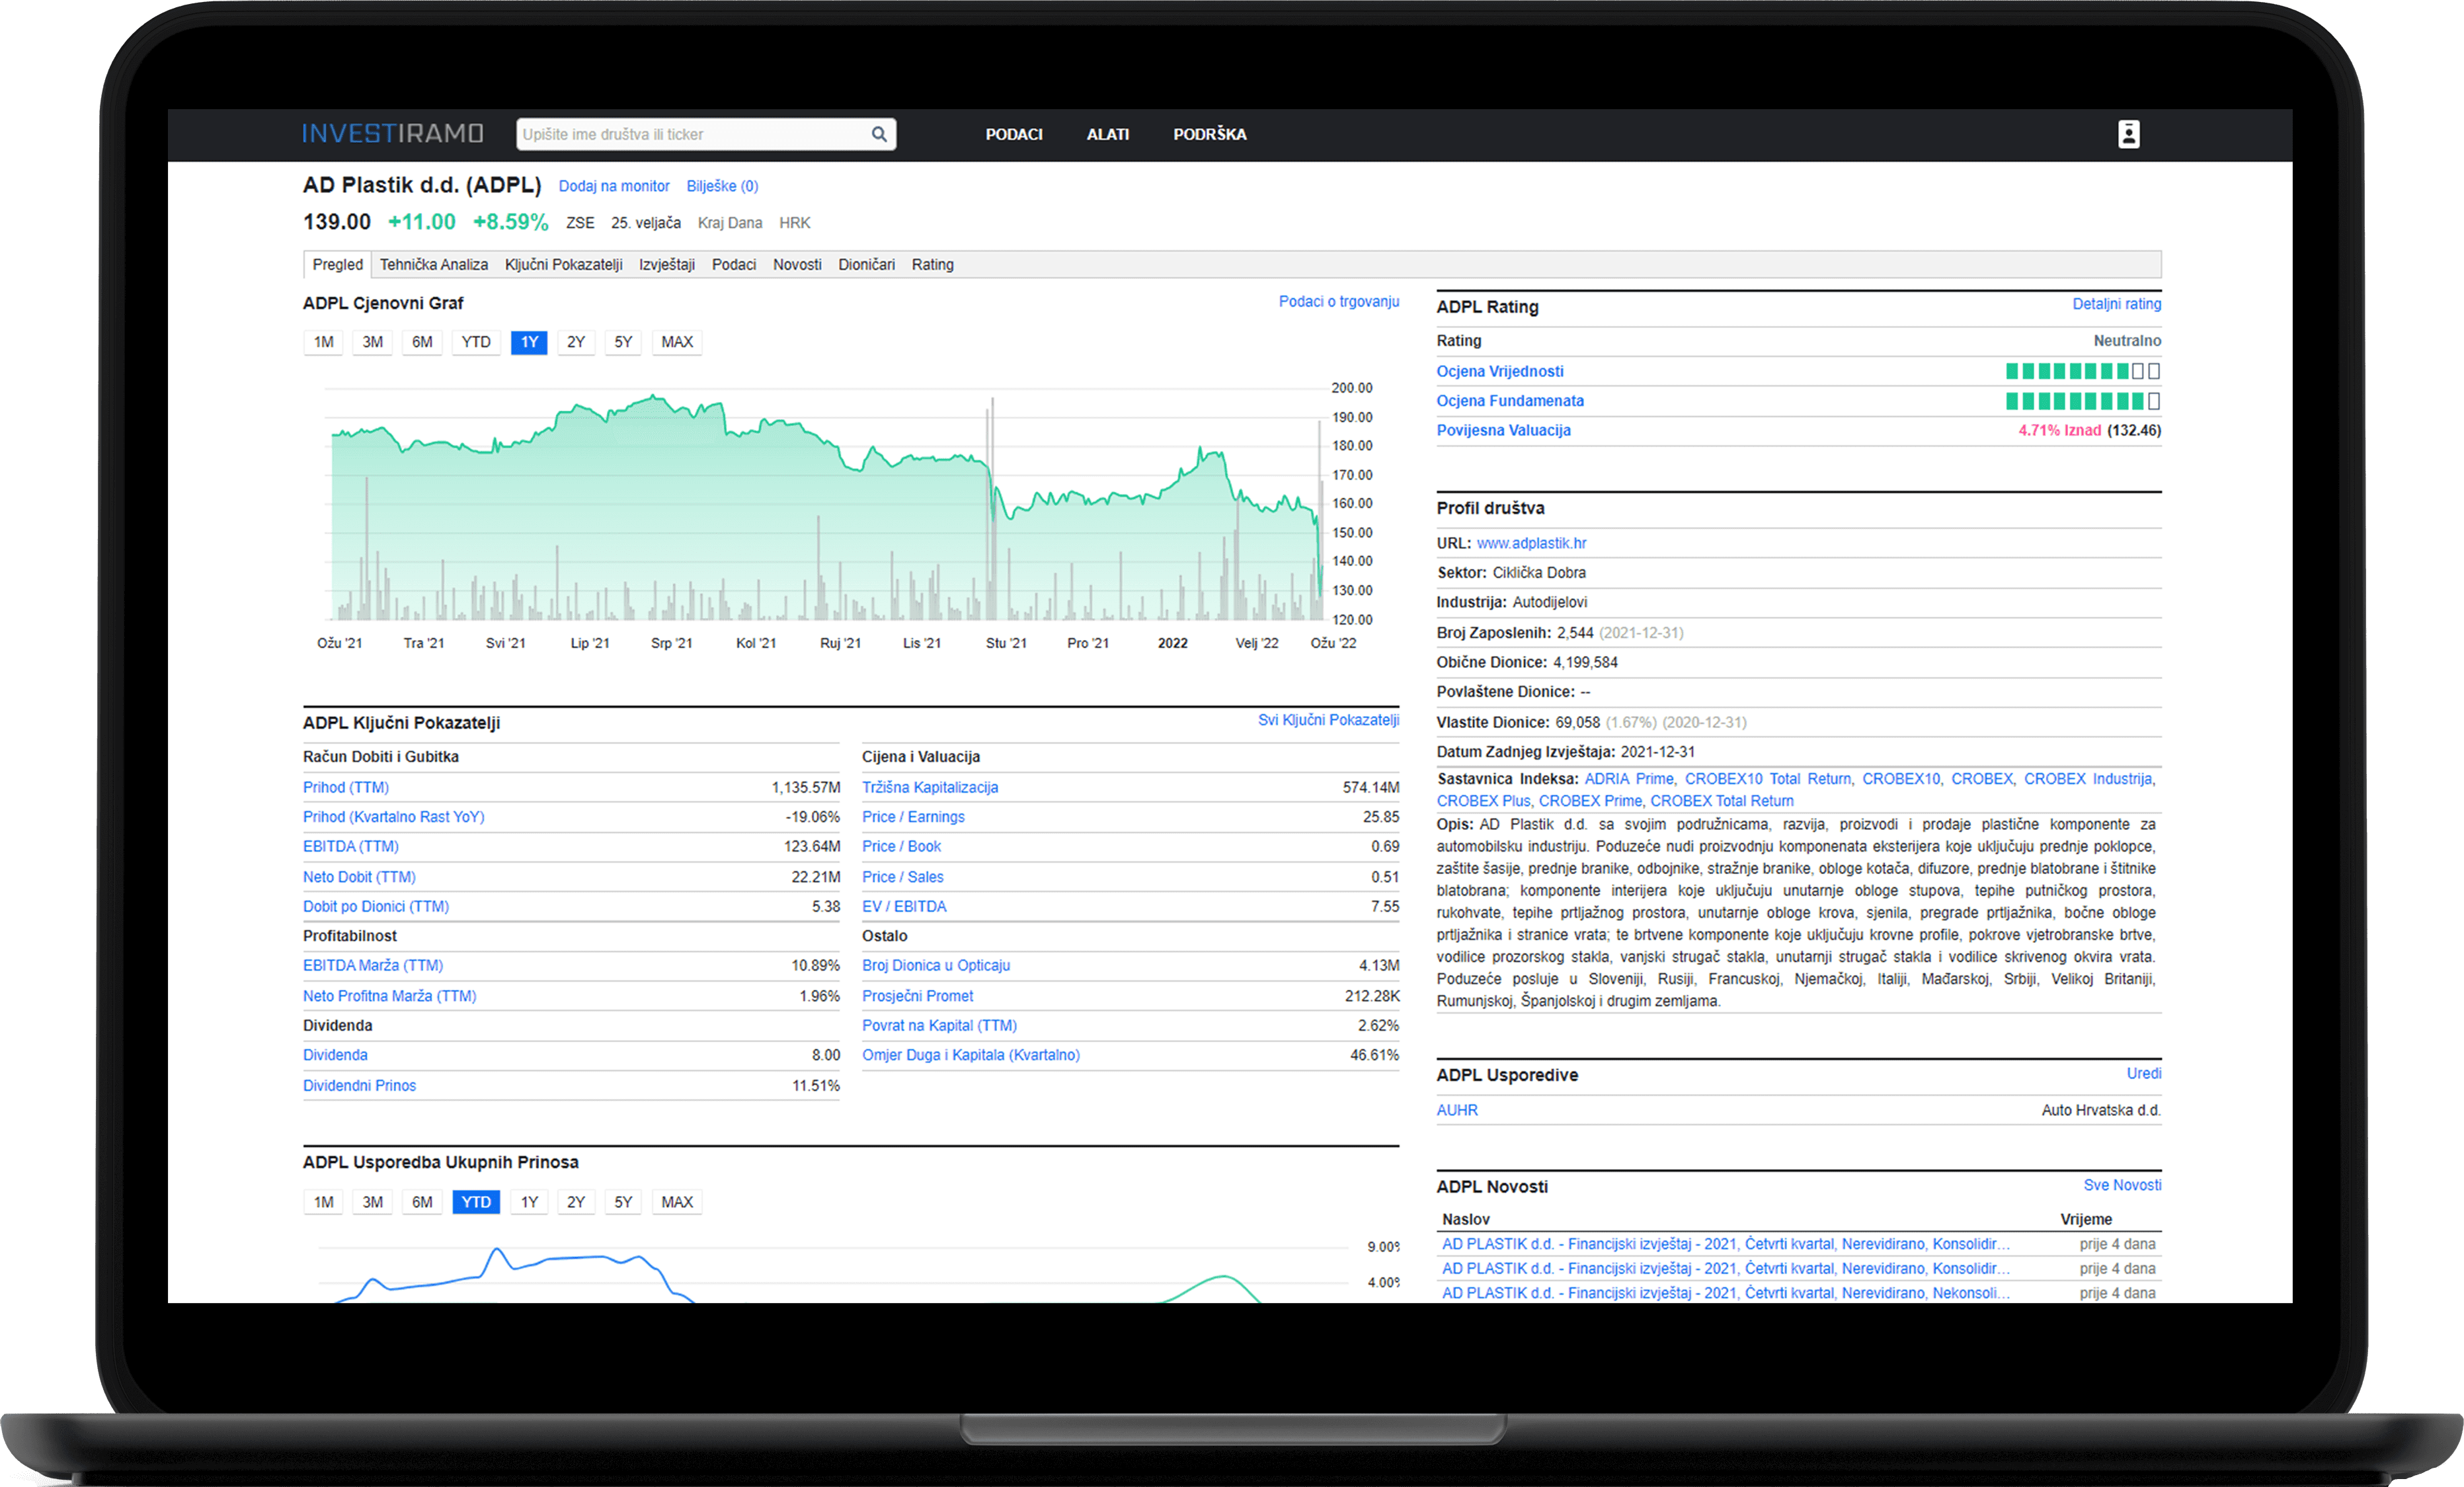Set price chart range to YTD

click(476, 342)
